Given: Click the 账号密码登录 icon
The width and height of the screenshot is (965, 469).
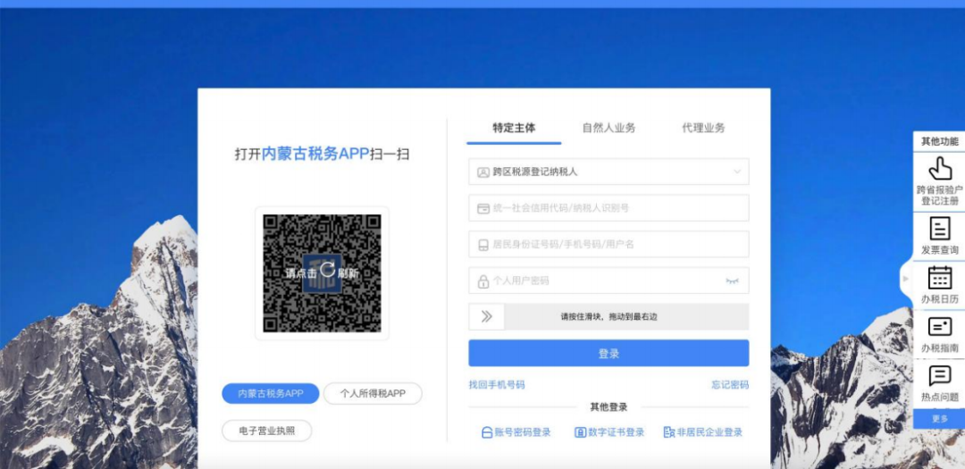Looking at the screenshot, I should [487, 432].
